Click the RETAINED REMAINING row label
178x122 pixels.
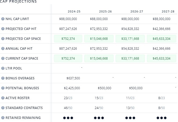point(23,118)
